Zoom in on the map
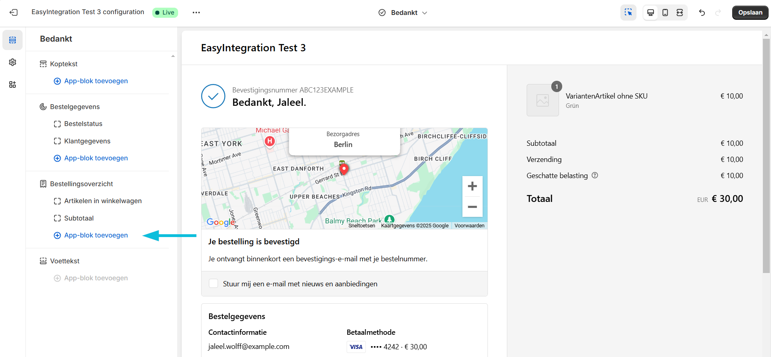 point(472,186)
